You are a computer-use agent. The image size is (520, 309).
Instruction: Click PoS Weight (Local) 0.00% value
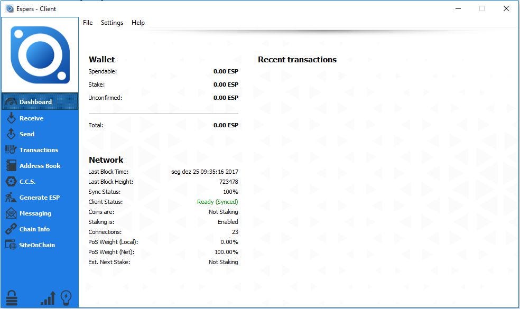click(x=229, y=242)
